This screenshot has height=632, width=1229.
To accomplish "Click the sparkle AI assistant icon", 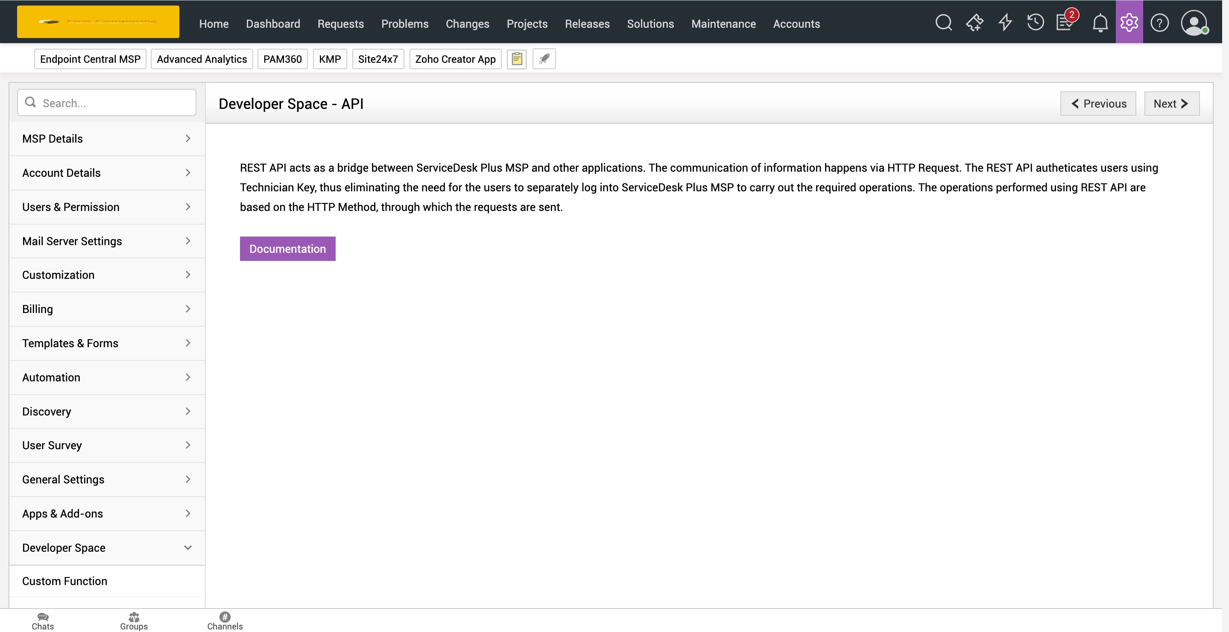I will pos(974,22).
